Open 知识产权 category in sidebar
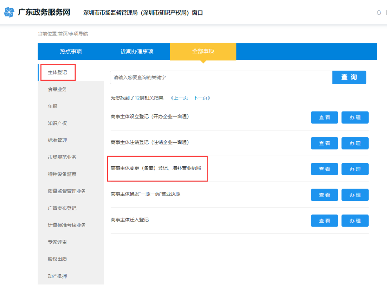The height and width of the screenshot is (294, 387). click(x=57, y=123)
